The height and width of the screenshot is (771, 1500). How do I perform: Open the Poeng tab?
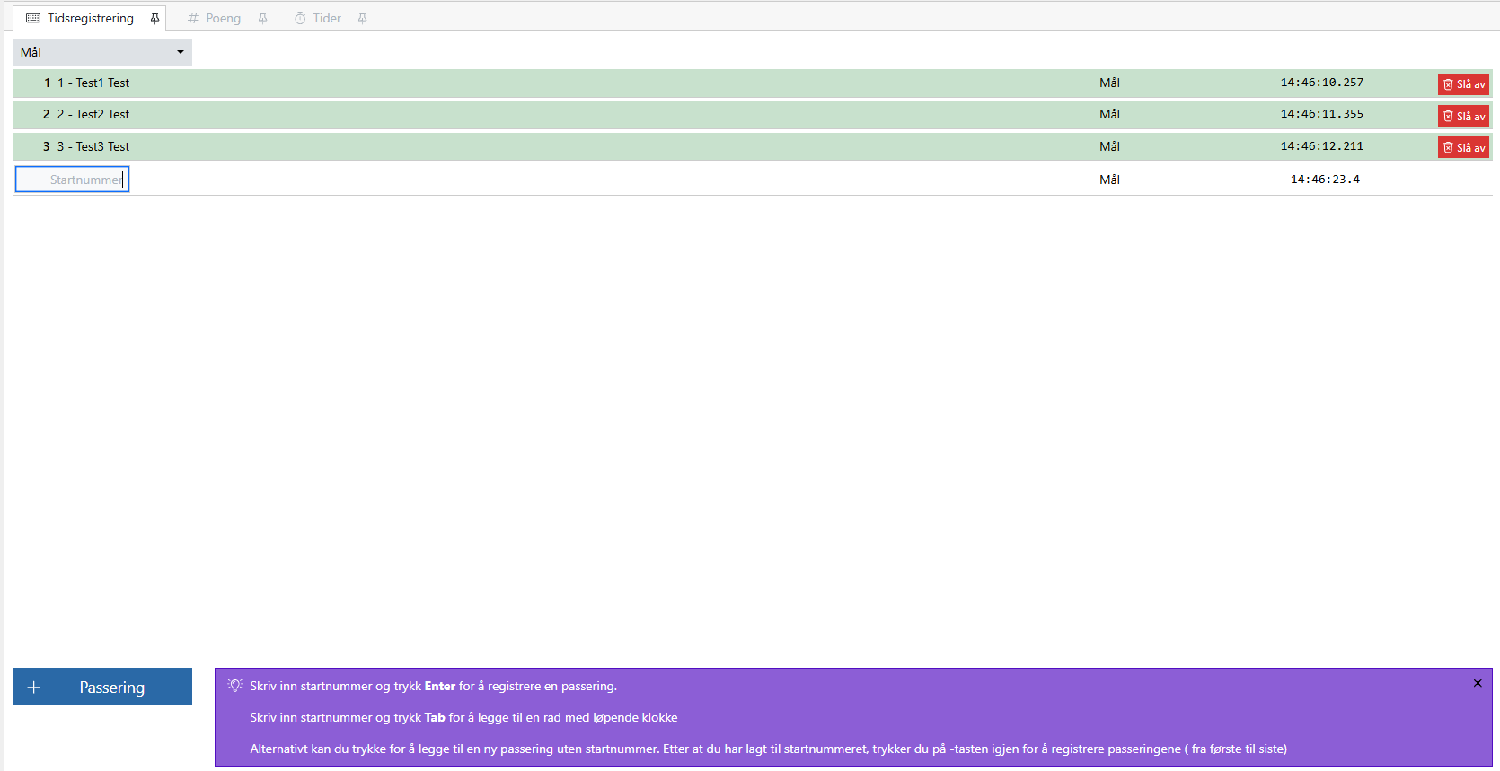(x=223, y=18)
